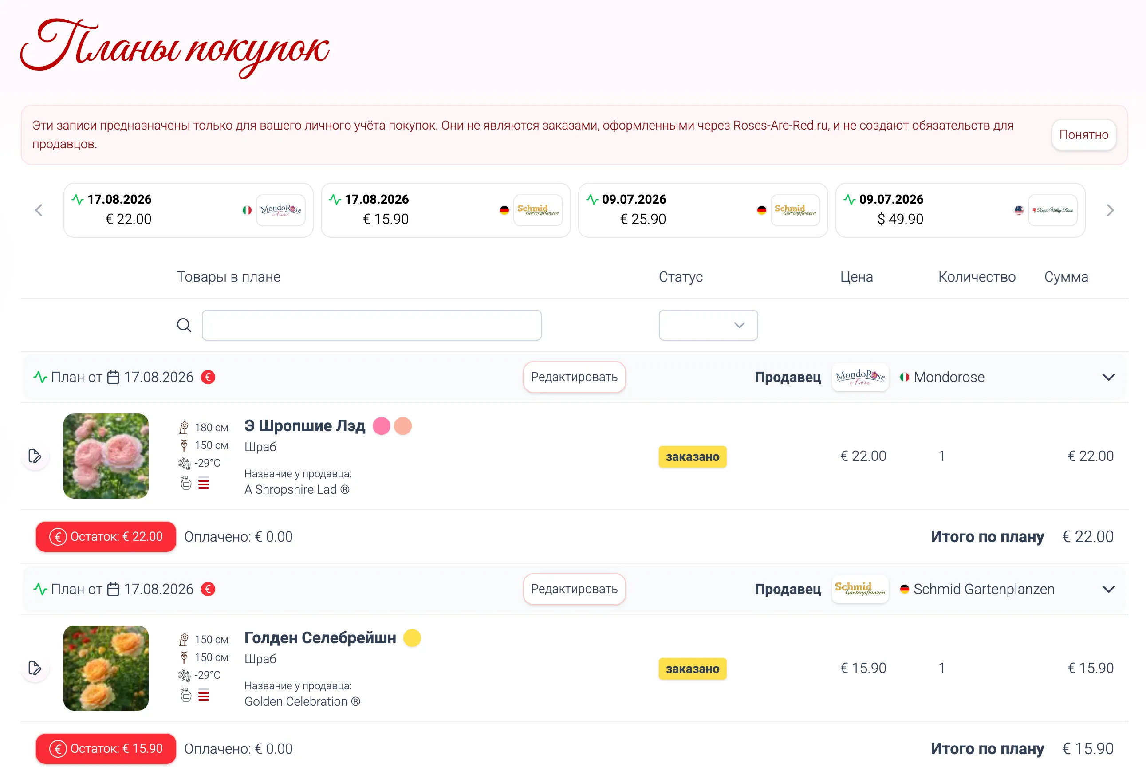
Task: Collapse the Mondorose plan section with the chevron
Action: (x=1109, y=377)
